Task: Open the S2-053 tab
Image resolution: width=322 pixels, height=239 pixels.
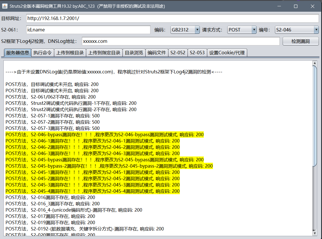Action: coord(197,53)
